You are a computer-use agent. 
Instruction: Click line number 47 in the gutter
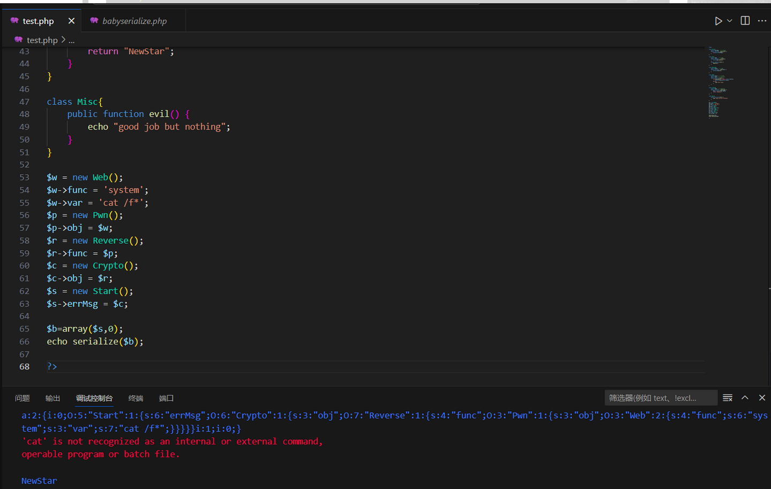(25, 102)
